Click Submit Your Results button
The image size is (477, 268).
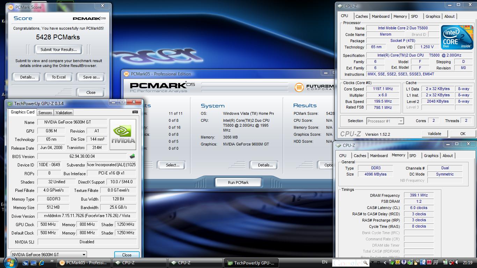59,50
